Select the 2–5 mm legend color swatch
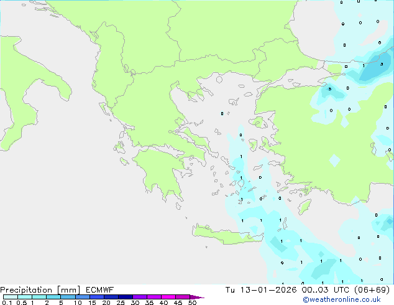394x305 pixels. [53, 297]
